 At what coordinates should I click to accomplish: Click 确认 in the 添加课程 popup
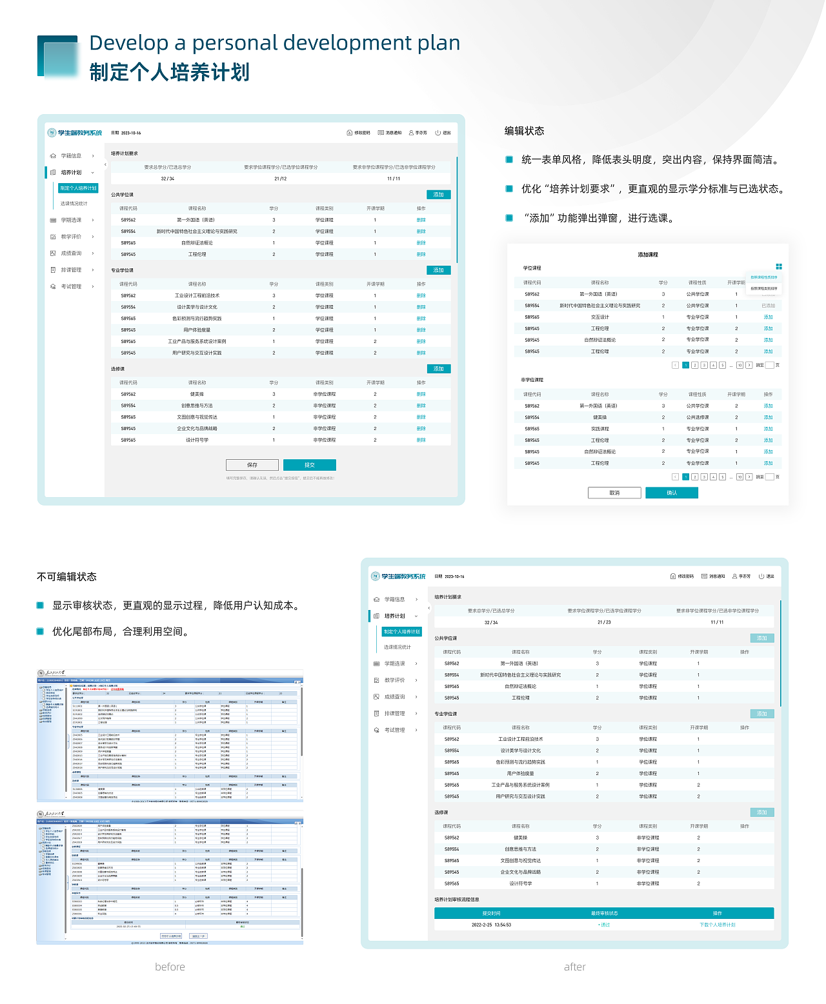tap(672, 493)
